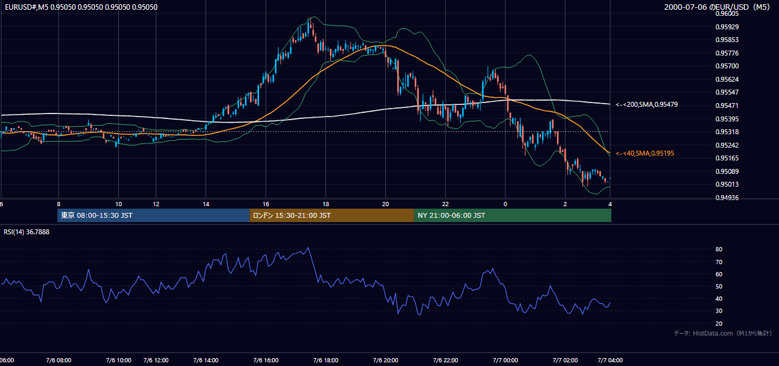Click hour label 8 under the price chart
779x366 pixels.
coord(59,204)
